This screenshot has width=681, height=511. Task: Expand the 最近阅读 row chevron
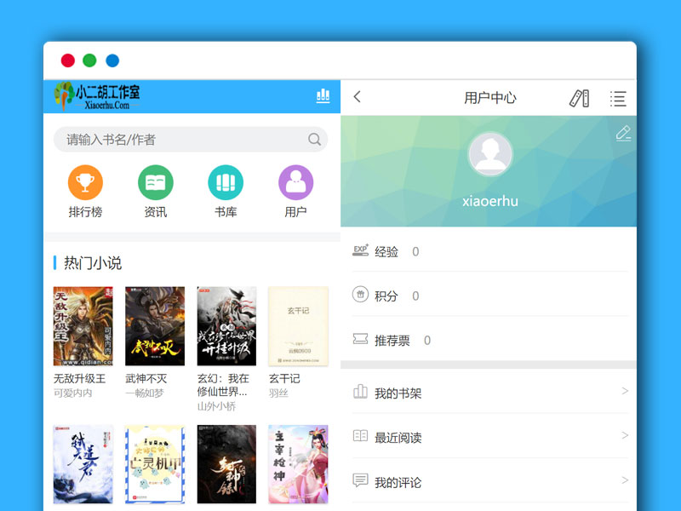(627, 437)
